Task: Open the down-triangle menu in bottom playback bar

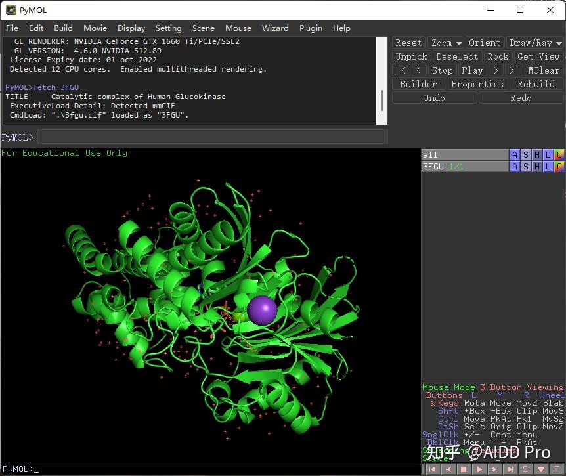Action: [541, 469]
